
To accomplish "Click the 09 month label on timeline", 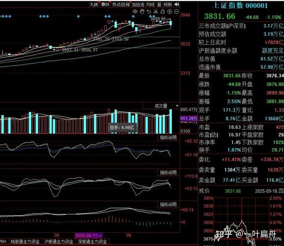I will click(129, 235).
